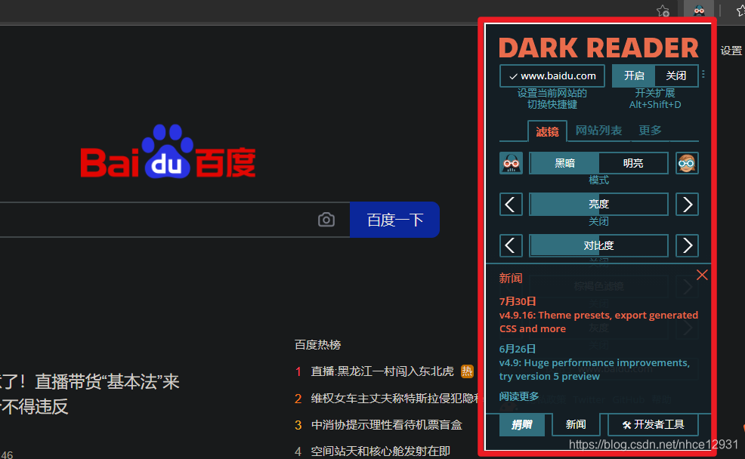This screenshot has height=459, width=745.
Task: Click the 开关扩展 Alt+Shift+D shortcut link
Action: pos(655,99)
